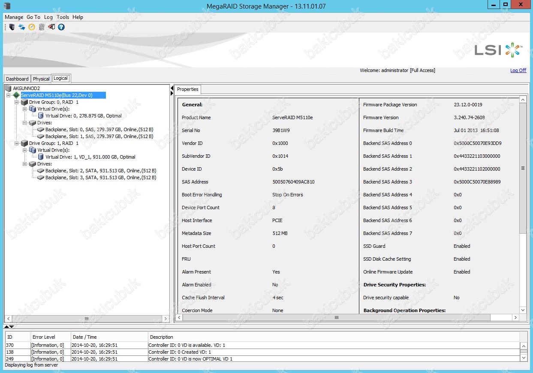This screenshot has height=373, width=533.
Task: Collapse Virtual Drive(s) under Drive Group 1
Action: coord(25,150)
